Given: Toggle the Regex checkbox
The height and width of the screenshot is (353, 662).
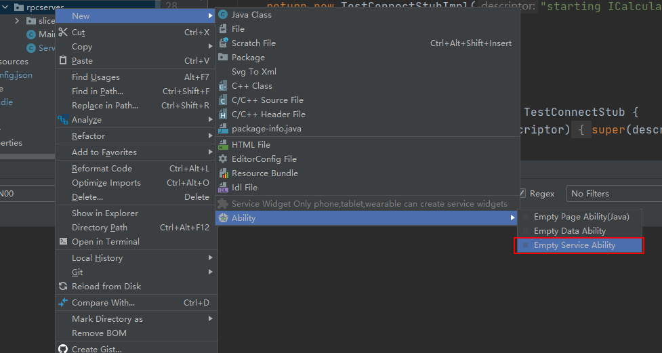Looking at the screenshot, I should 522,193.
